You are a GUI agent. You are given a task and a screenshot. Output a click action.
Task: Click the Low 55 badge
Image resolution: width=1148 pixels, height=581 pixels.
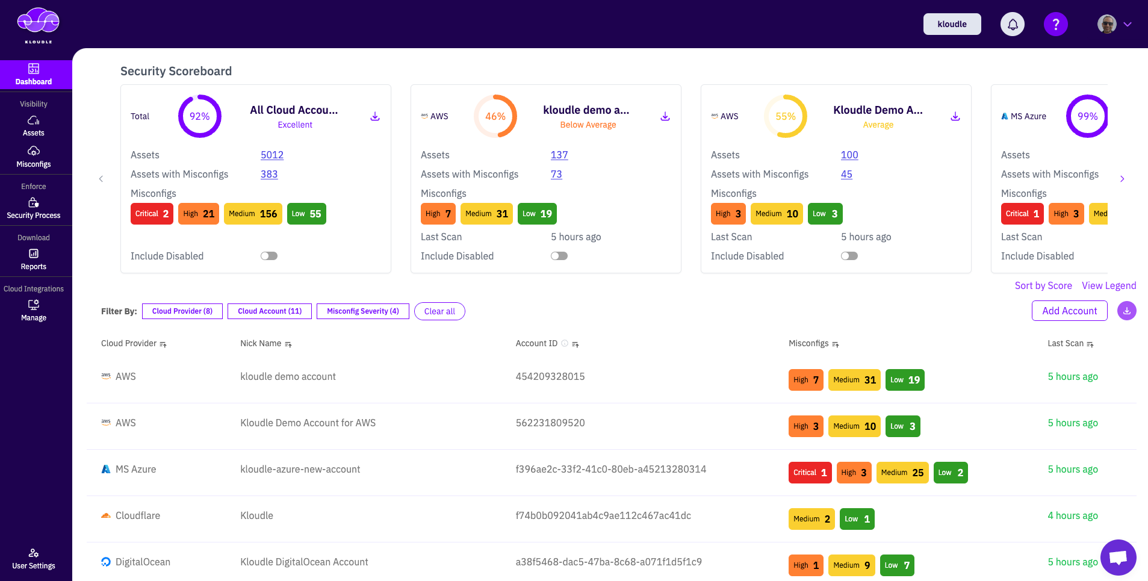click(x=306, y=214)
